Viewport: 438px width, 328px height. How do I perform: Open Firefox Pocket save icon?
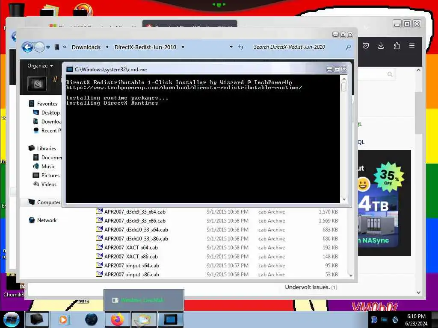pyautogui.click(x=365, y=46)
